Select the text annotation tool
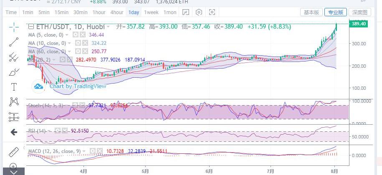Screen dimensions: 382x175 [14, 86]
